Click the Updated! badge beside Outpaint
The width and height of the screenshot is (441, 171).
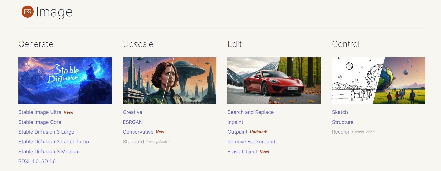259,132
